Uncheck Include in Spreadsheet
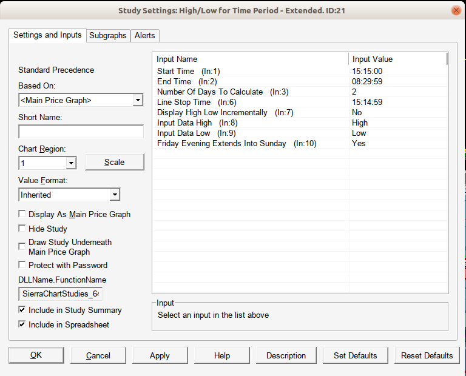Viewport: 466px width, 376px height. 22,324
